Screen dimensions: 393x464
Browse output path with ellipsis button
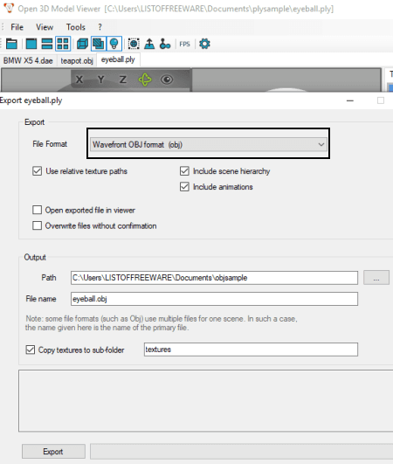[x=376, y=278]
